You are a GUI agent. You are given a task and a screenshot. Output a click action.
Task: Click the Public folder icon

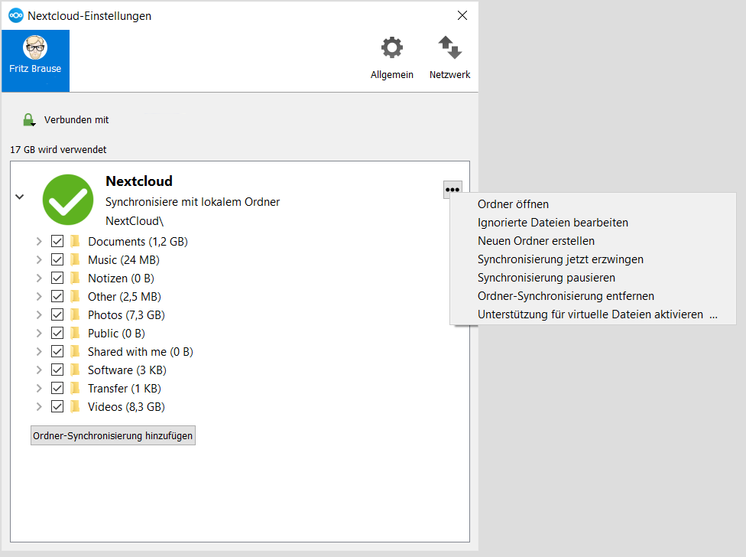coord(75,334)
